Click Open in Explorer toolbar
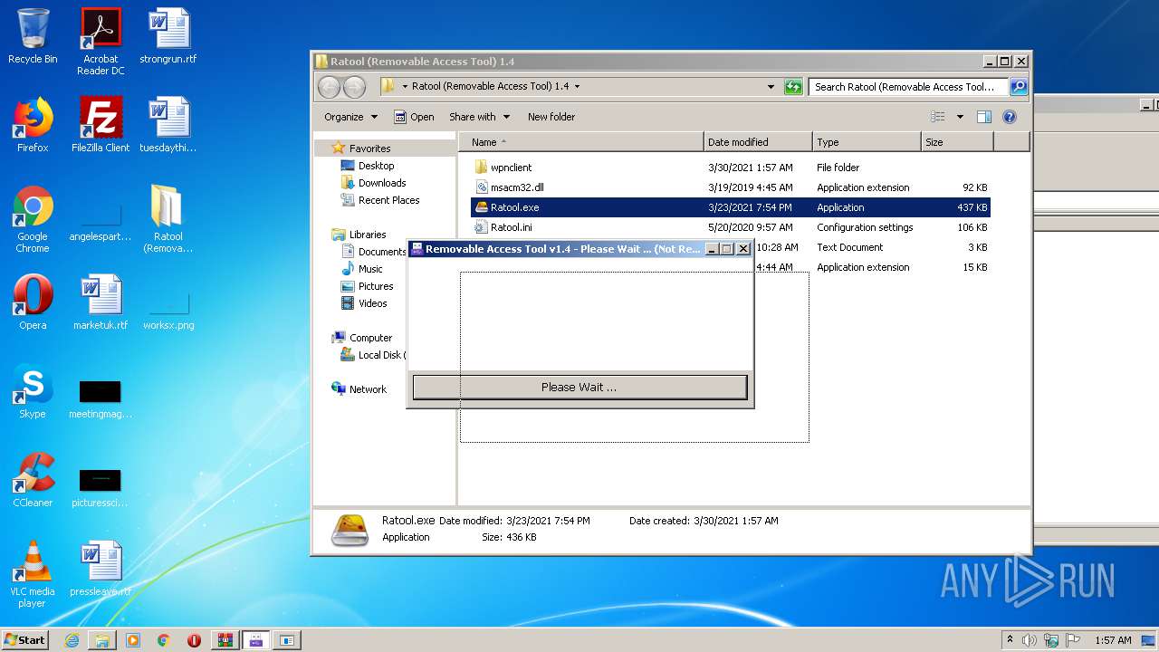This screenshot has height=652, width=1159. click(414, 117)
